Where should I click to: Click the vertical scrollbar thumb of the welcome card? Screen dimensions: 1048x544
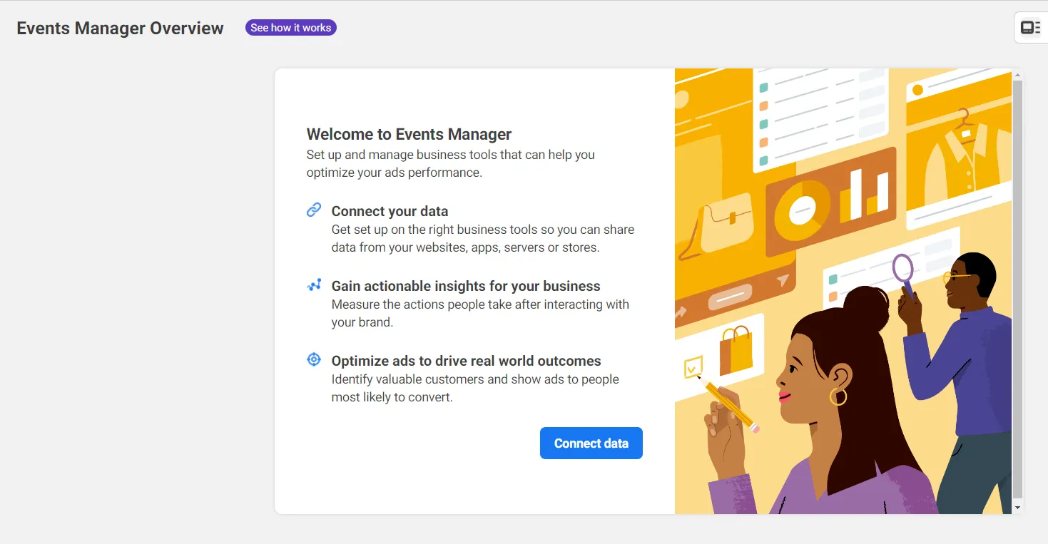coord(1017,289)
